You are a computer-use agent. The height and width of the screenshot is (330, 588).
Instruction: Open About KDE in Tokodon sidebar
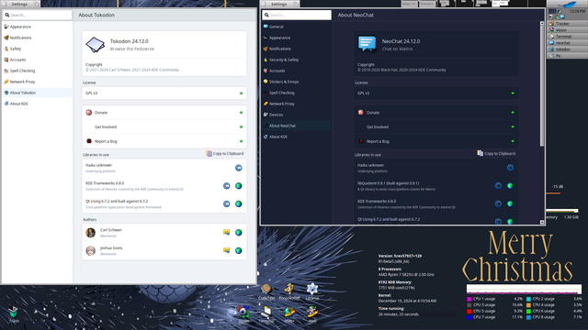coord(37,104)
